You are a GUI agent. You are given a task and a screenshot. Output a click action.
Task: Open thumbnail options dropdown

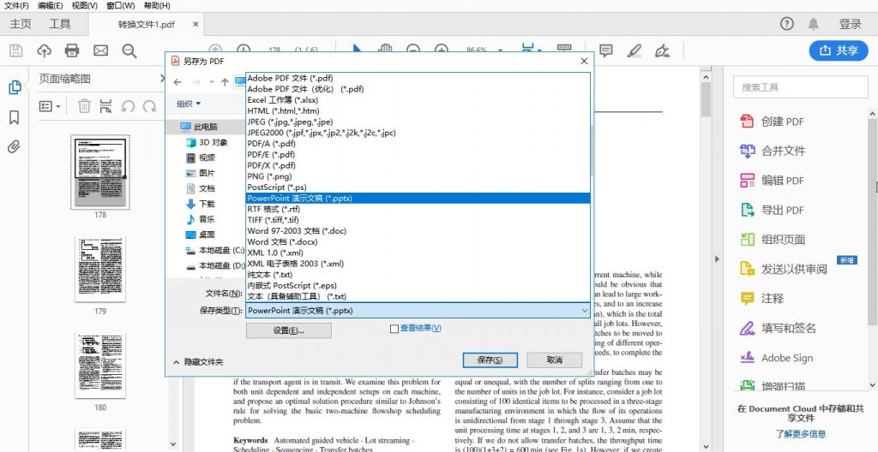[x=50, y=106]
